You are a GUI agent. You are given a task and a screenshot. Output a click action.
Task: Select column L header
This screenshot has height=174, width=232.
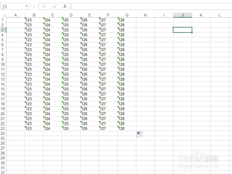click(x=219, y=15)
